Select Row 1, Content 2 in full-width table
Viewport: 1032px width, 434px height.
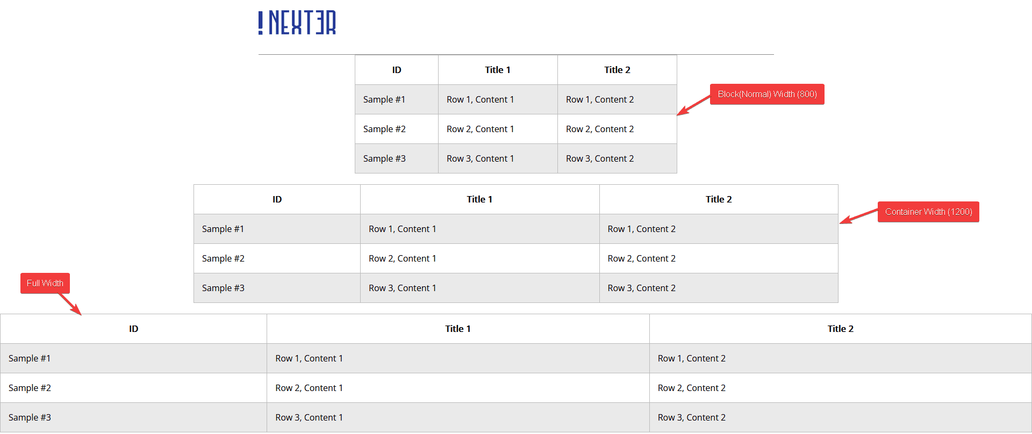coord(841,358)
